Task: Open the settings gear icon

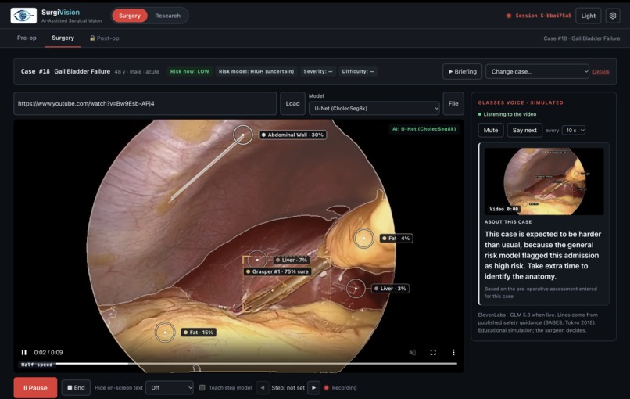Action: [x=612, y=16]
